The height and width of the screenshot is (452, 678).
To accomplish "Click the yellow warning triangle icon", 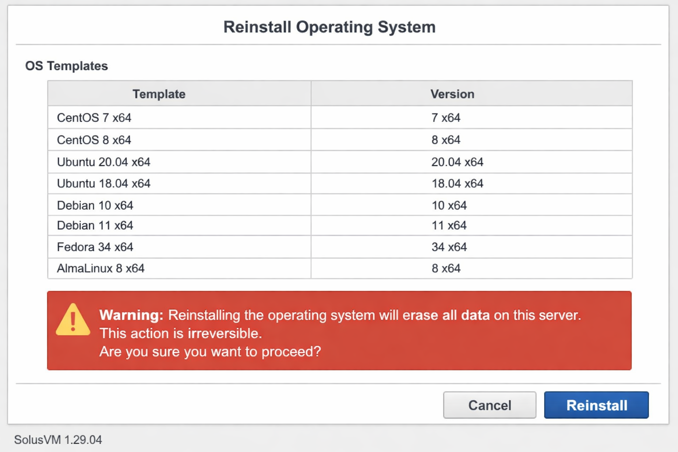I will pos(73,320).
